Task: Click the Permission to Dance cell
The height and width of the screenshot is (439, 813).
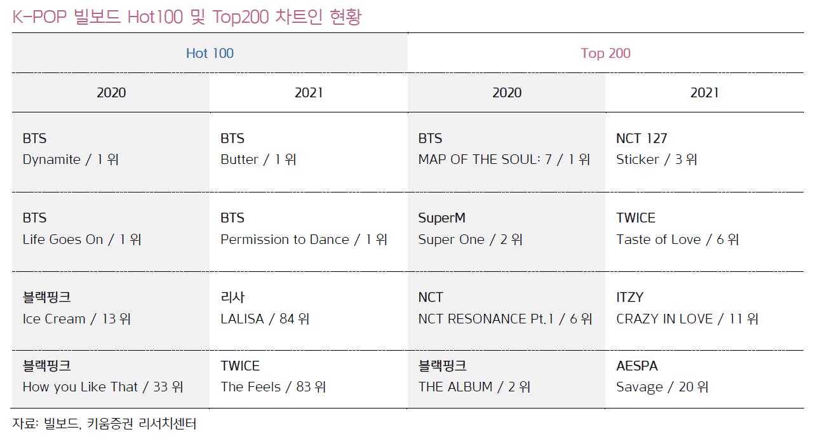Action: (x=309, y=231)
